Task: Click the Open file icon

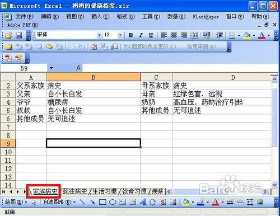Action: point(8,35)
